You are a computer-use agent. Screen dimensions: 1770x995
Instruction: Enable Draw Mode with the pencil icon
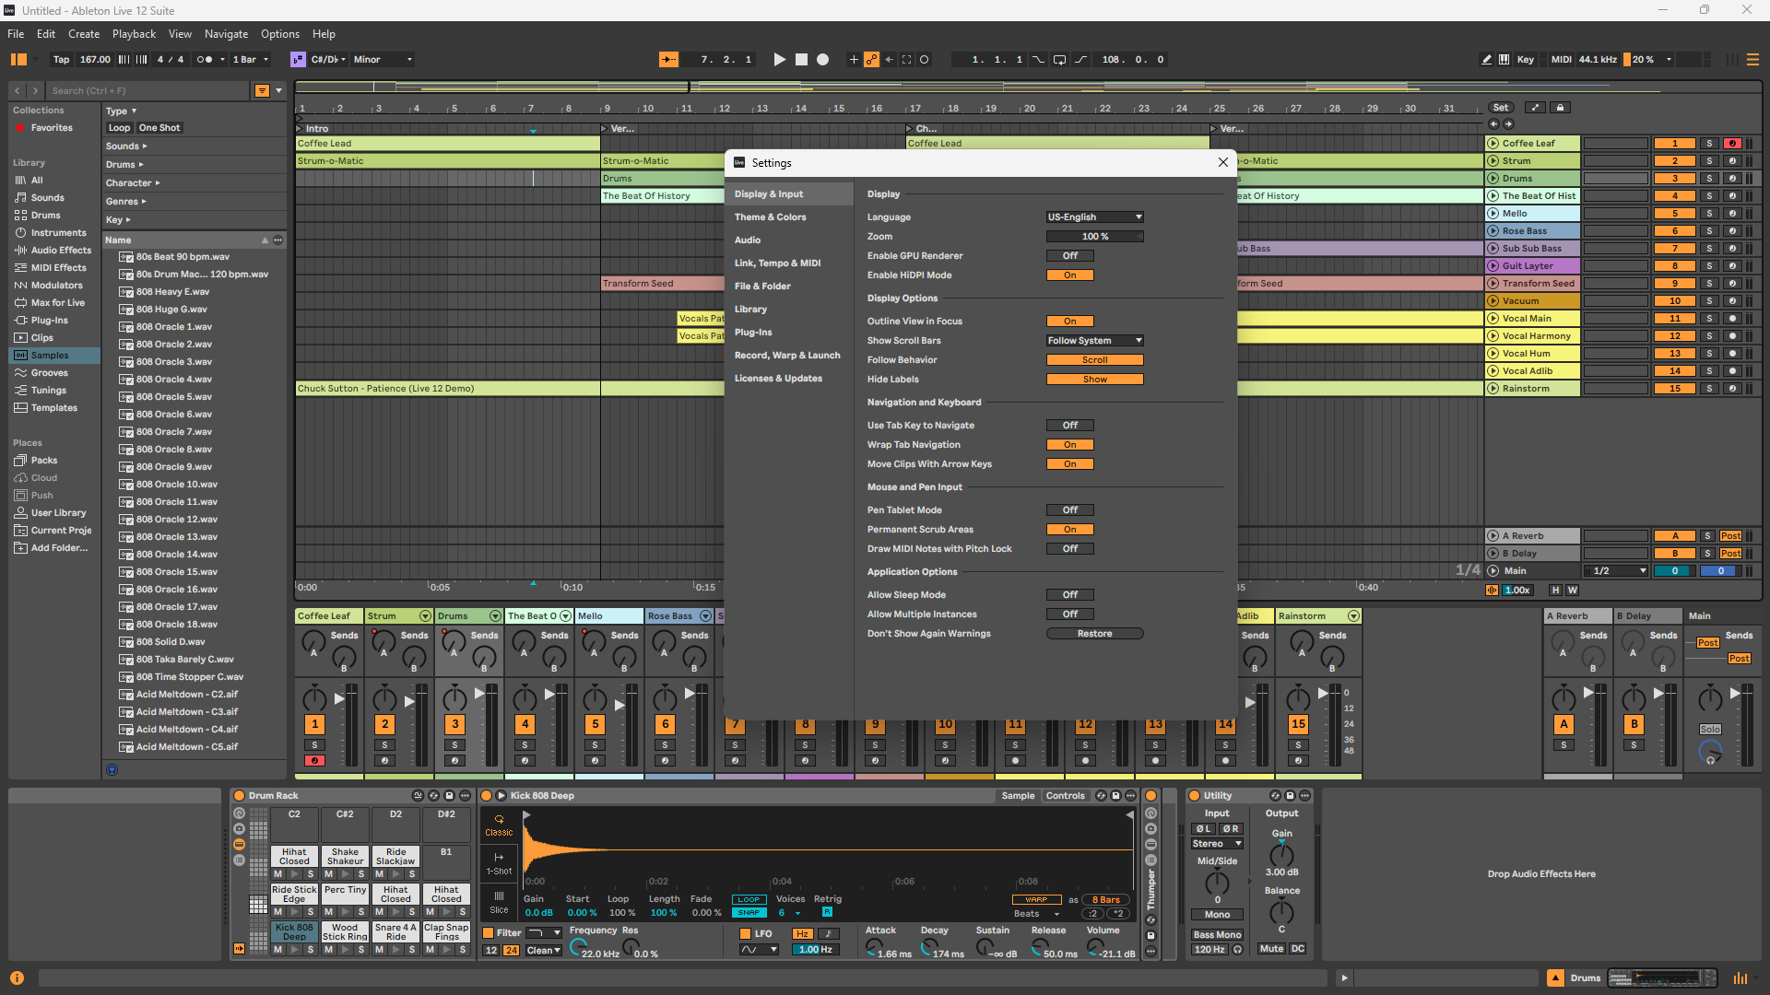tap(1485, 59)
